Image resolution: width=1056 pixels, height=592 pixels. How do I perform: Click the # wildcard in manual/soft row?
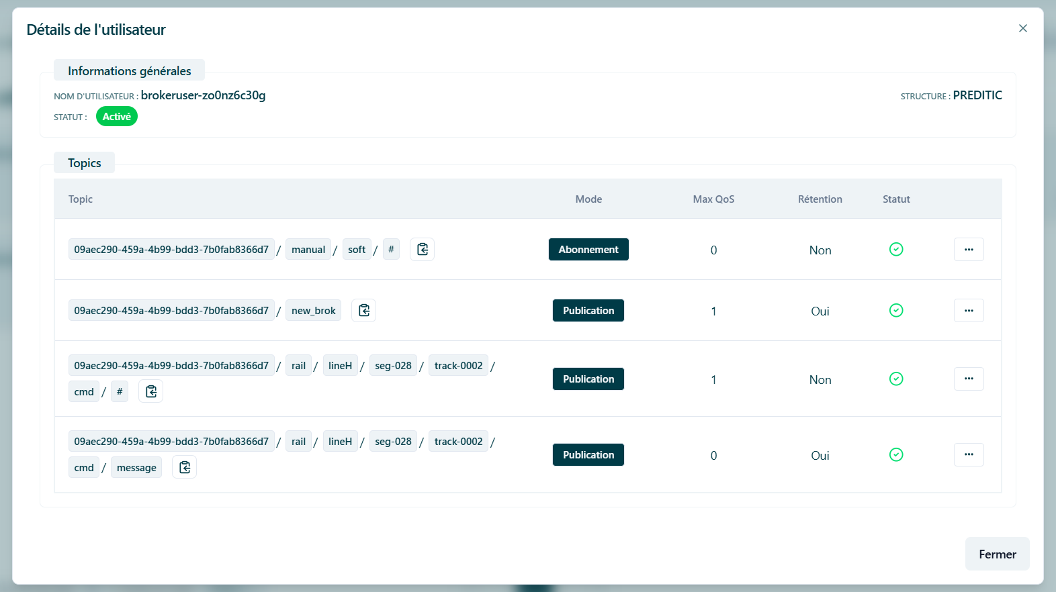391,249
